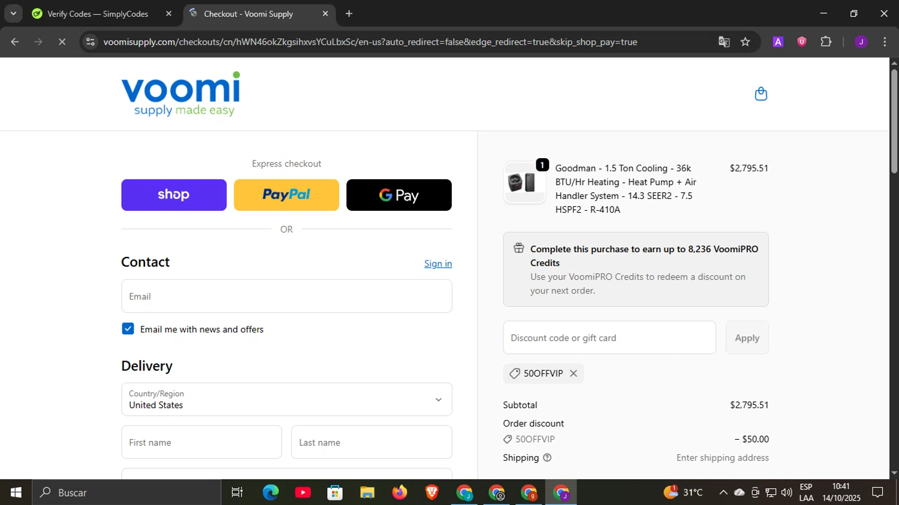Open a new browser tab
899x505 pixels.
349,14
